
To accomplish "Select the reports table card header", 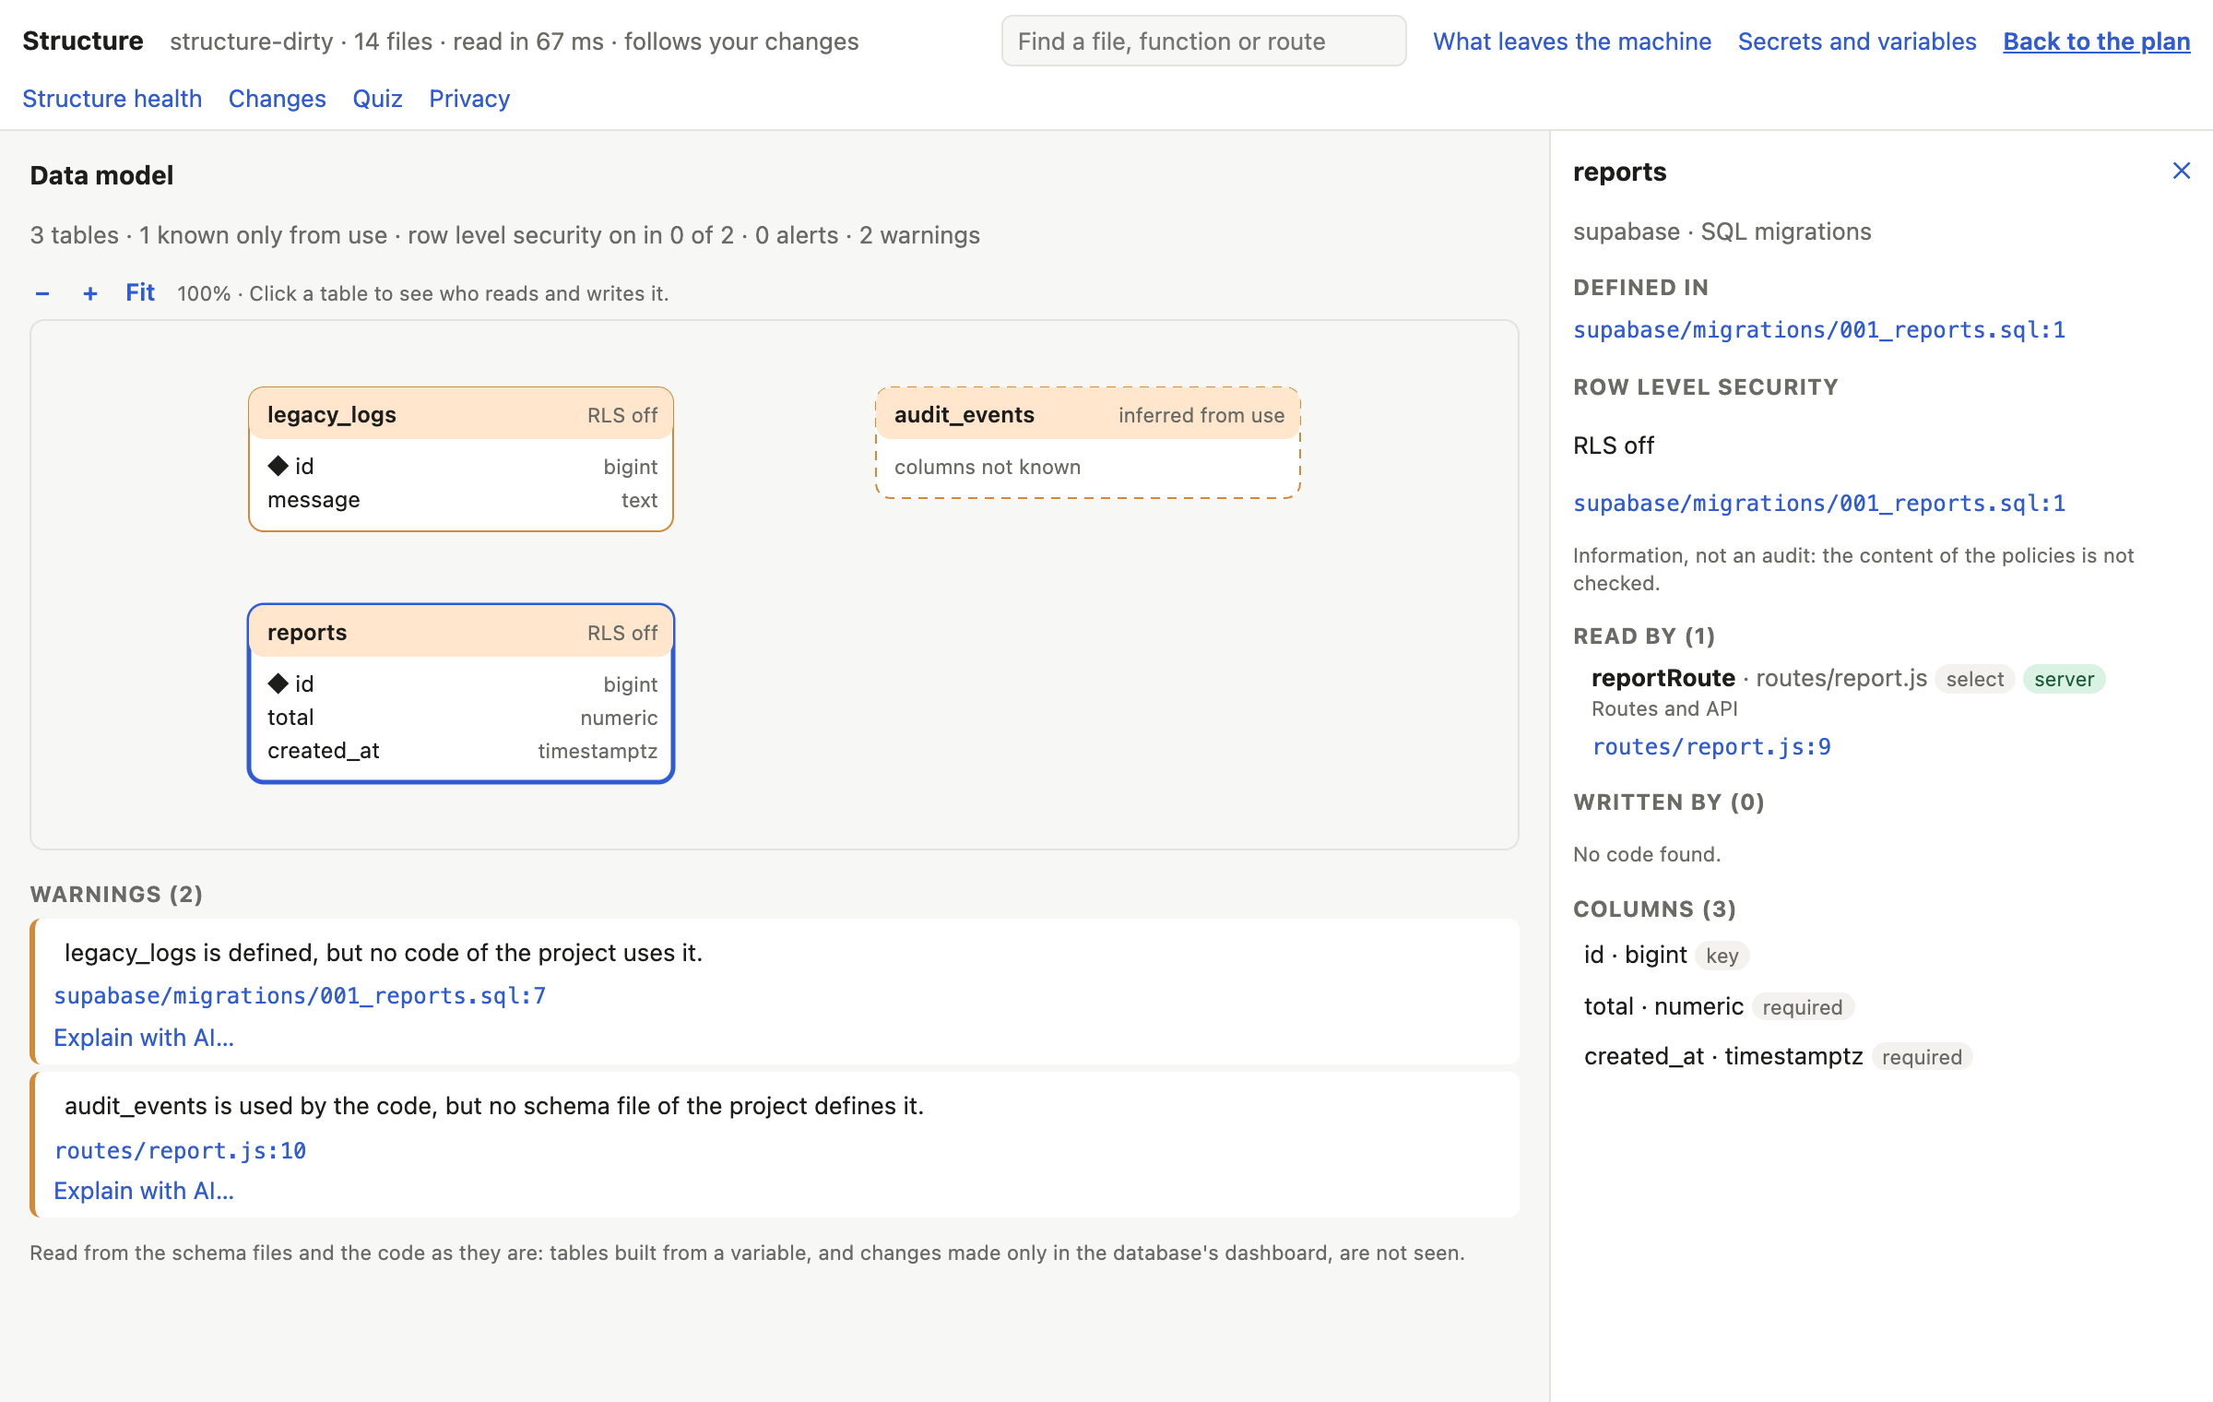I will point(461,632).
